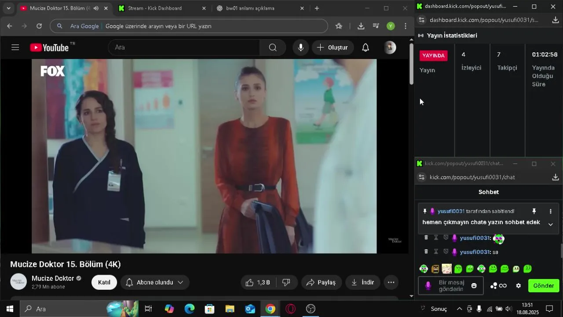This screenshot has width=563, height=317.
Task: Ban user on the 'sa' message row
Action: (x=446, y=252)
